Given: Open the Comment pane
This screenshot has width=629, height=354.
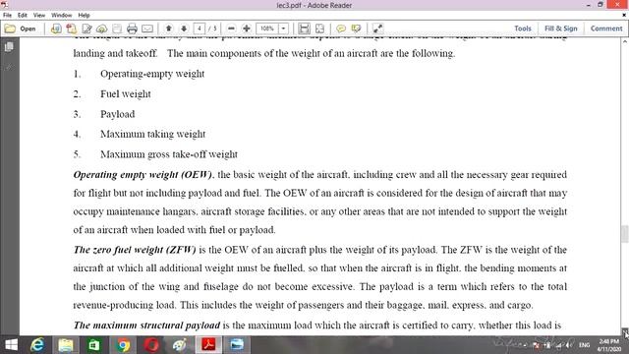Looking at the screenshot, I should [606, 29].
